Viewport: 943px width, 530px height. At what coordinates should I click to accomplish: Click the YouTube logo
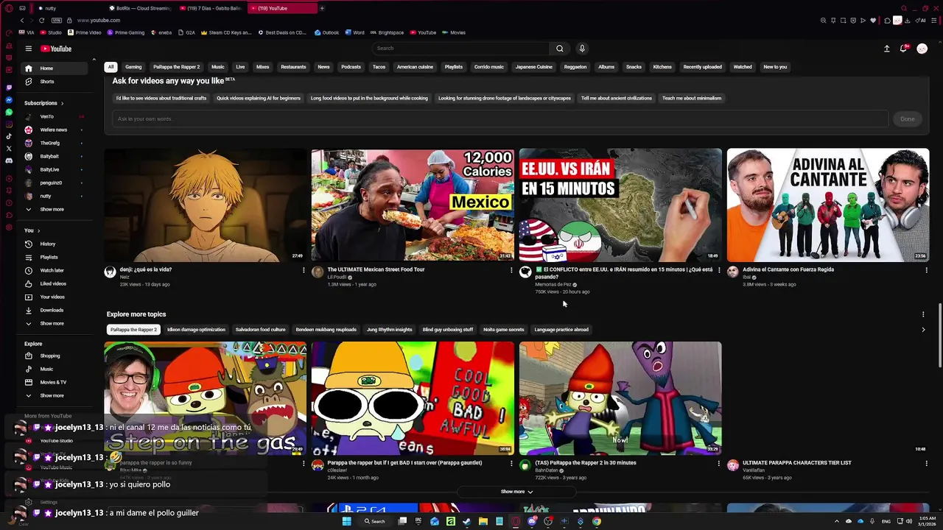pos(56,49)
